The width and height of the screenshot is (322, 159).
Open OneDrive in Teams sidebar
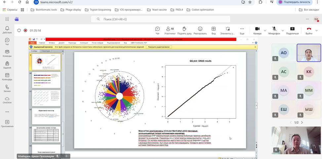click(7, 100)
